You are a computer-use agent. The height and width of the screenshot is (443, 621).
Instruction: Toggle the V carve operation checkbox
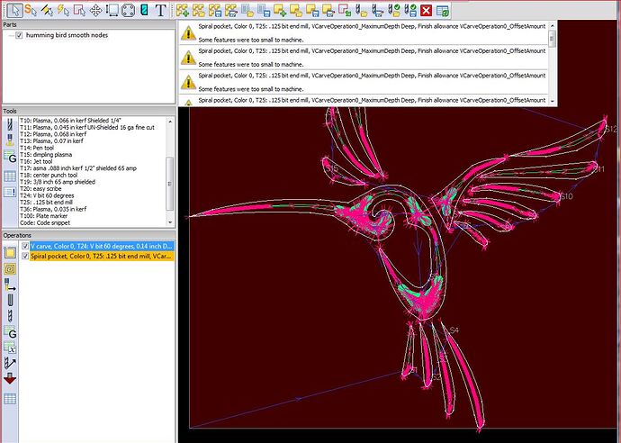coord(25,246)
